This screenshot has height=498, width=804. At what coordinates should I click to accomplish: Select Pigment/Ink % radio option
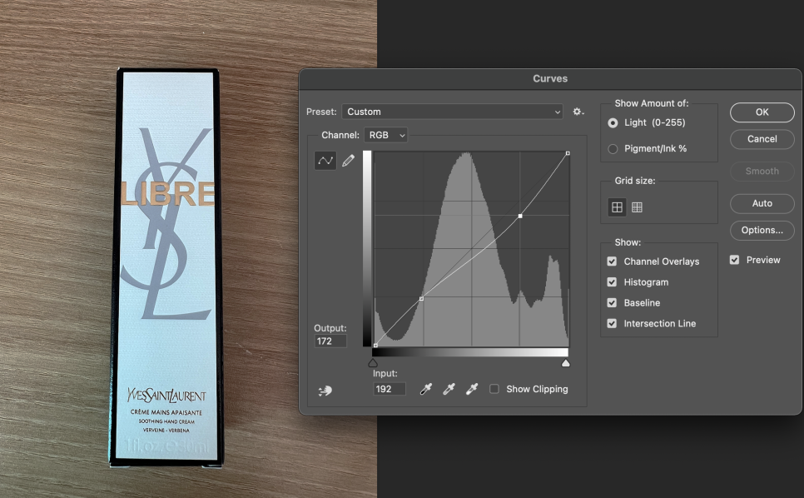613,149
